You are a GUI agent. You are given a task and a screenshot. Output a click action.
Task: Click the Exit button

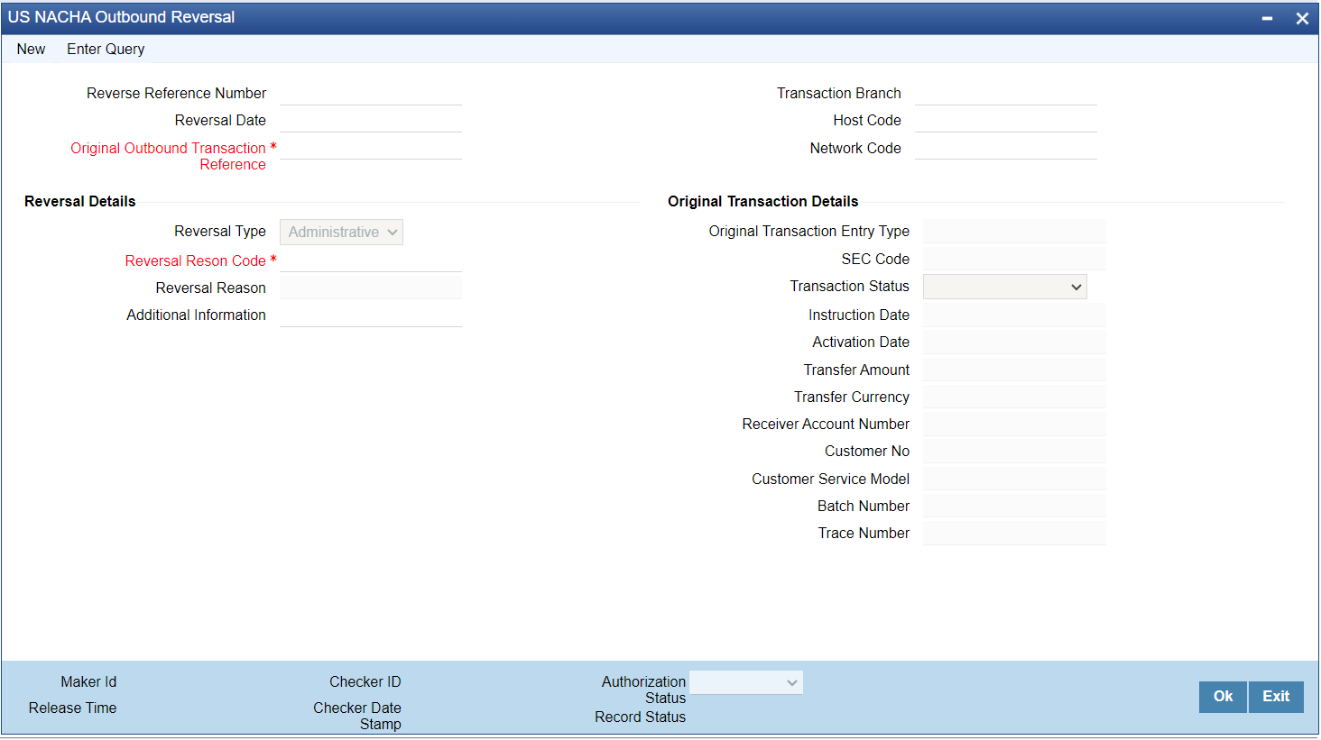click(1276, 697)
